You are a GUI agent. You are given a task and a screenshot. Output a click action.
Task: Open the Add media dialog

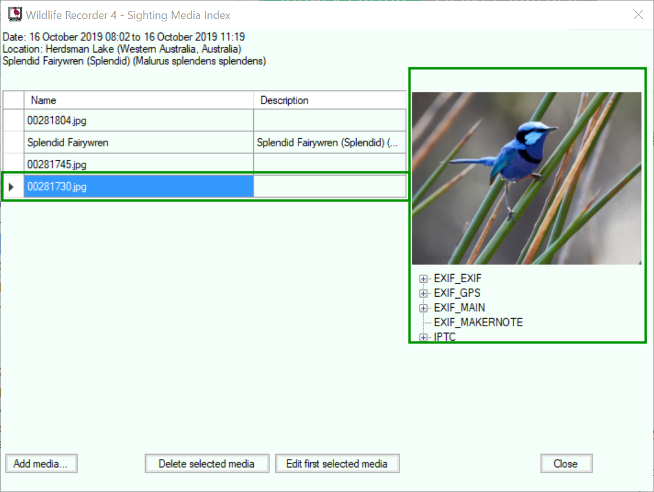[41, 464]
